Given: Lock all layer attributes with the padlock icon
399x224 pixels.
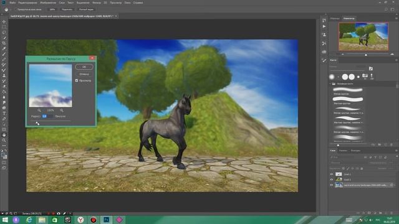Looking at the screenshot, I should coord(362,169).
